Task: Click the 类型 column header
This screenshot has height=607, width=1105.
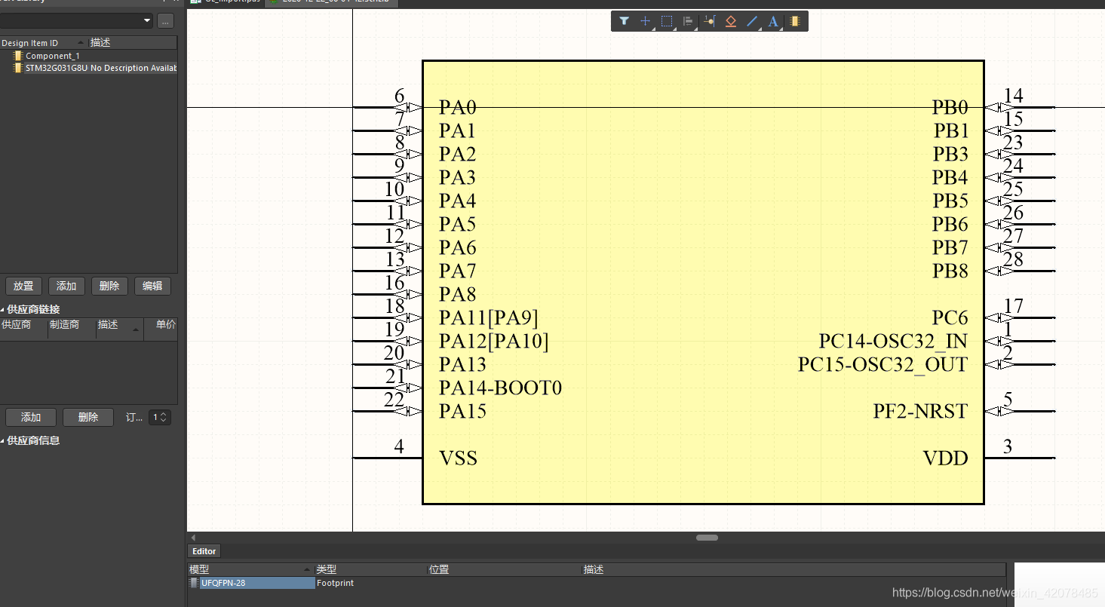Action: pyautogui.click(x=370, y=569)
